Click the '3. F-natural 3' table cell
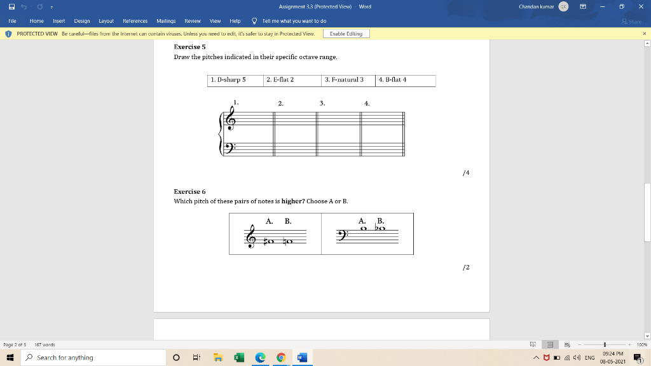Image resolution: width=651 pixels, height=366 pixels. tap(348, 81)
